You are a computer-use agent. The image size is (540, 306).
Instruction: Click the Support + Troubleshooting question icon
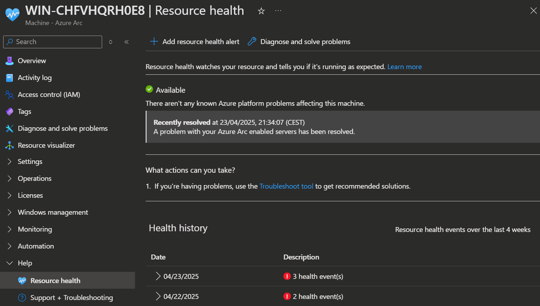[x=22, y=298]
